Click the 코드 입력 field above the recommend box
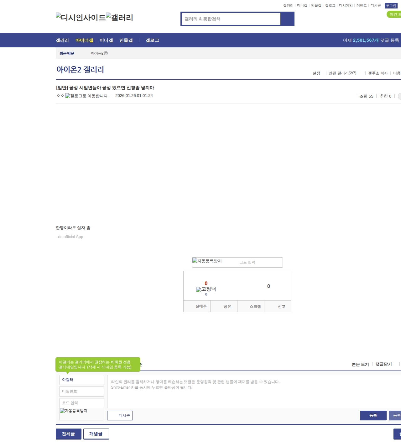This screenshot has width=401, height=448. (260, 262)
